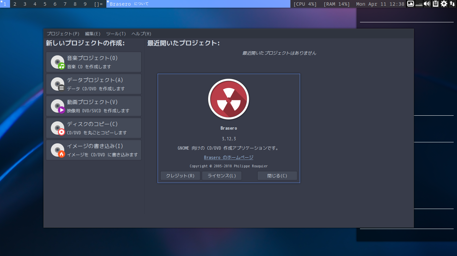The image size is (457, 256).
Task: Choose ディスクのコピー(C) option
Action: 94,128
